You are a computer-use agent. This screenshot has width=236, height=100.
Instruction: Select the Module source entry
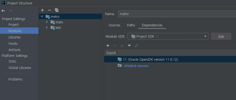tap(136, 66)
